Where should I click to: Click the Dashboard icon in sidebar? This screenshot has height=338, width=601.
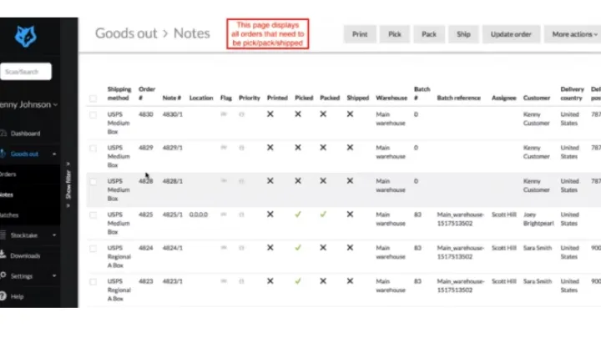click(3, 134)
